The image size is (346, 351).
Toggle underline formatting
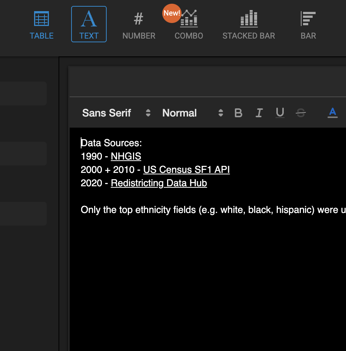click(x=280, y=113)
